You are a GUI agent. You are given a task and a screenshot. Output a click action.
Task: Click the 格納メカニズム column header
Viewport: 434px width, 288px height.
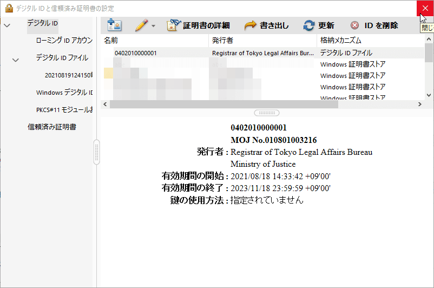pyautogui.click(x=371, y=41)
